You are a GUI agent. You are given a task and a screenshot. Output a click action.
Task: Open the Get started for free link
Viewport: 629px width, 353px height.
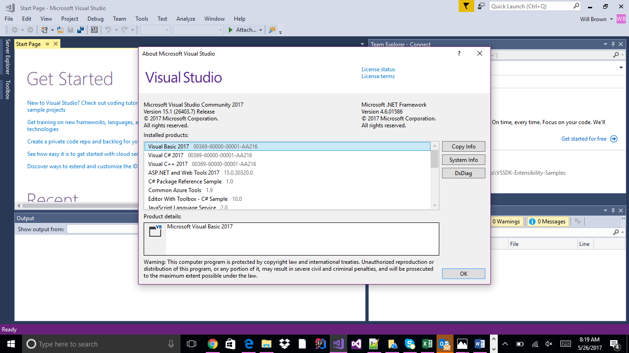[x=584, y=139]
